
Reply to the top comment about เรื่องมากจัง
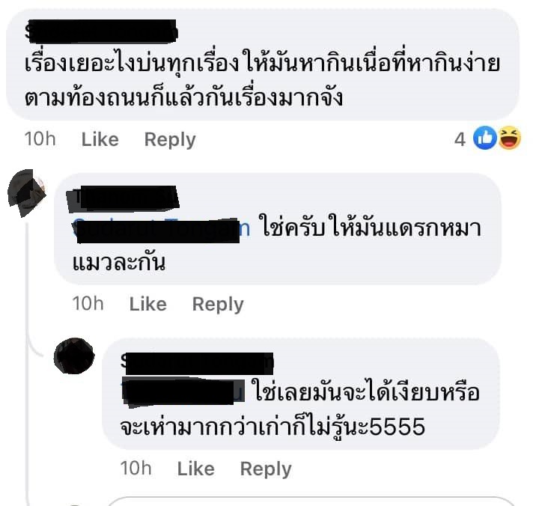(170, 140)
